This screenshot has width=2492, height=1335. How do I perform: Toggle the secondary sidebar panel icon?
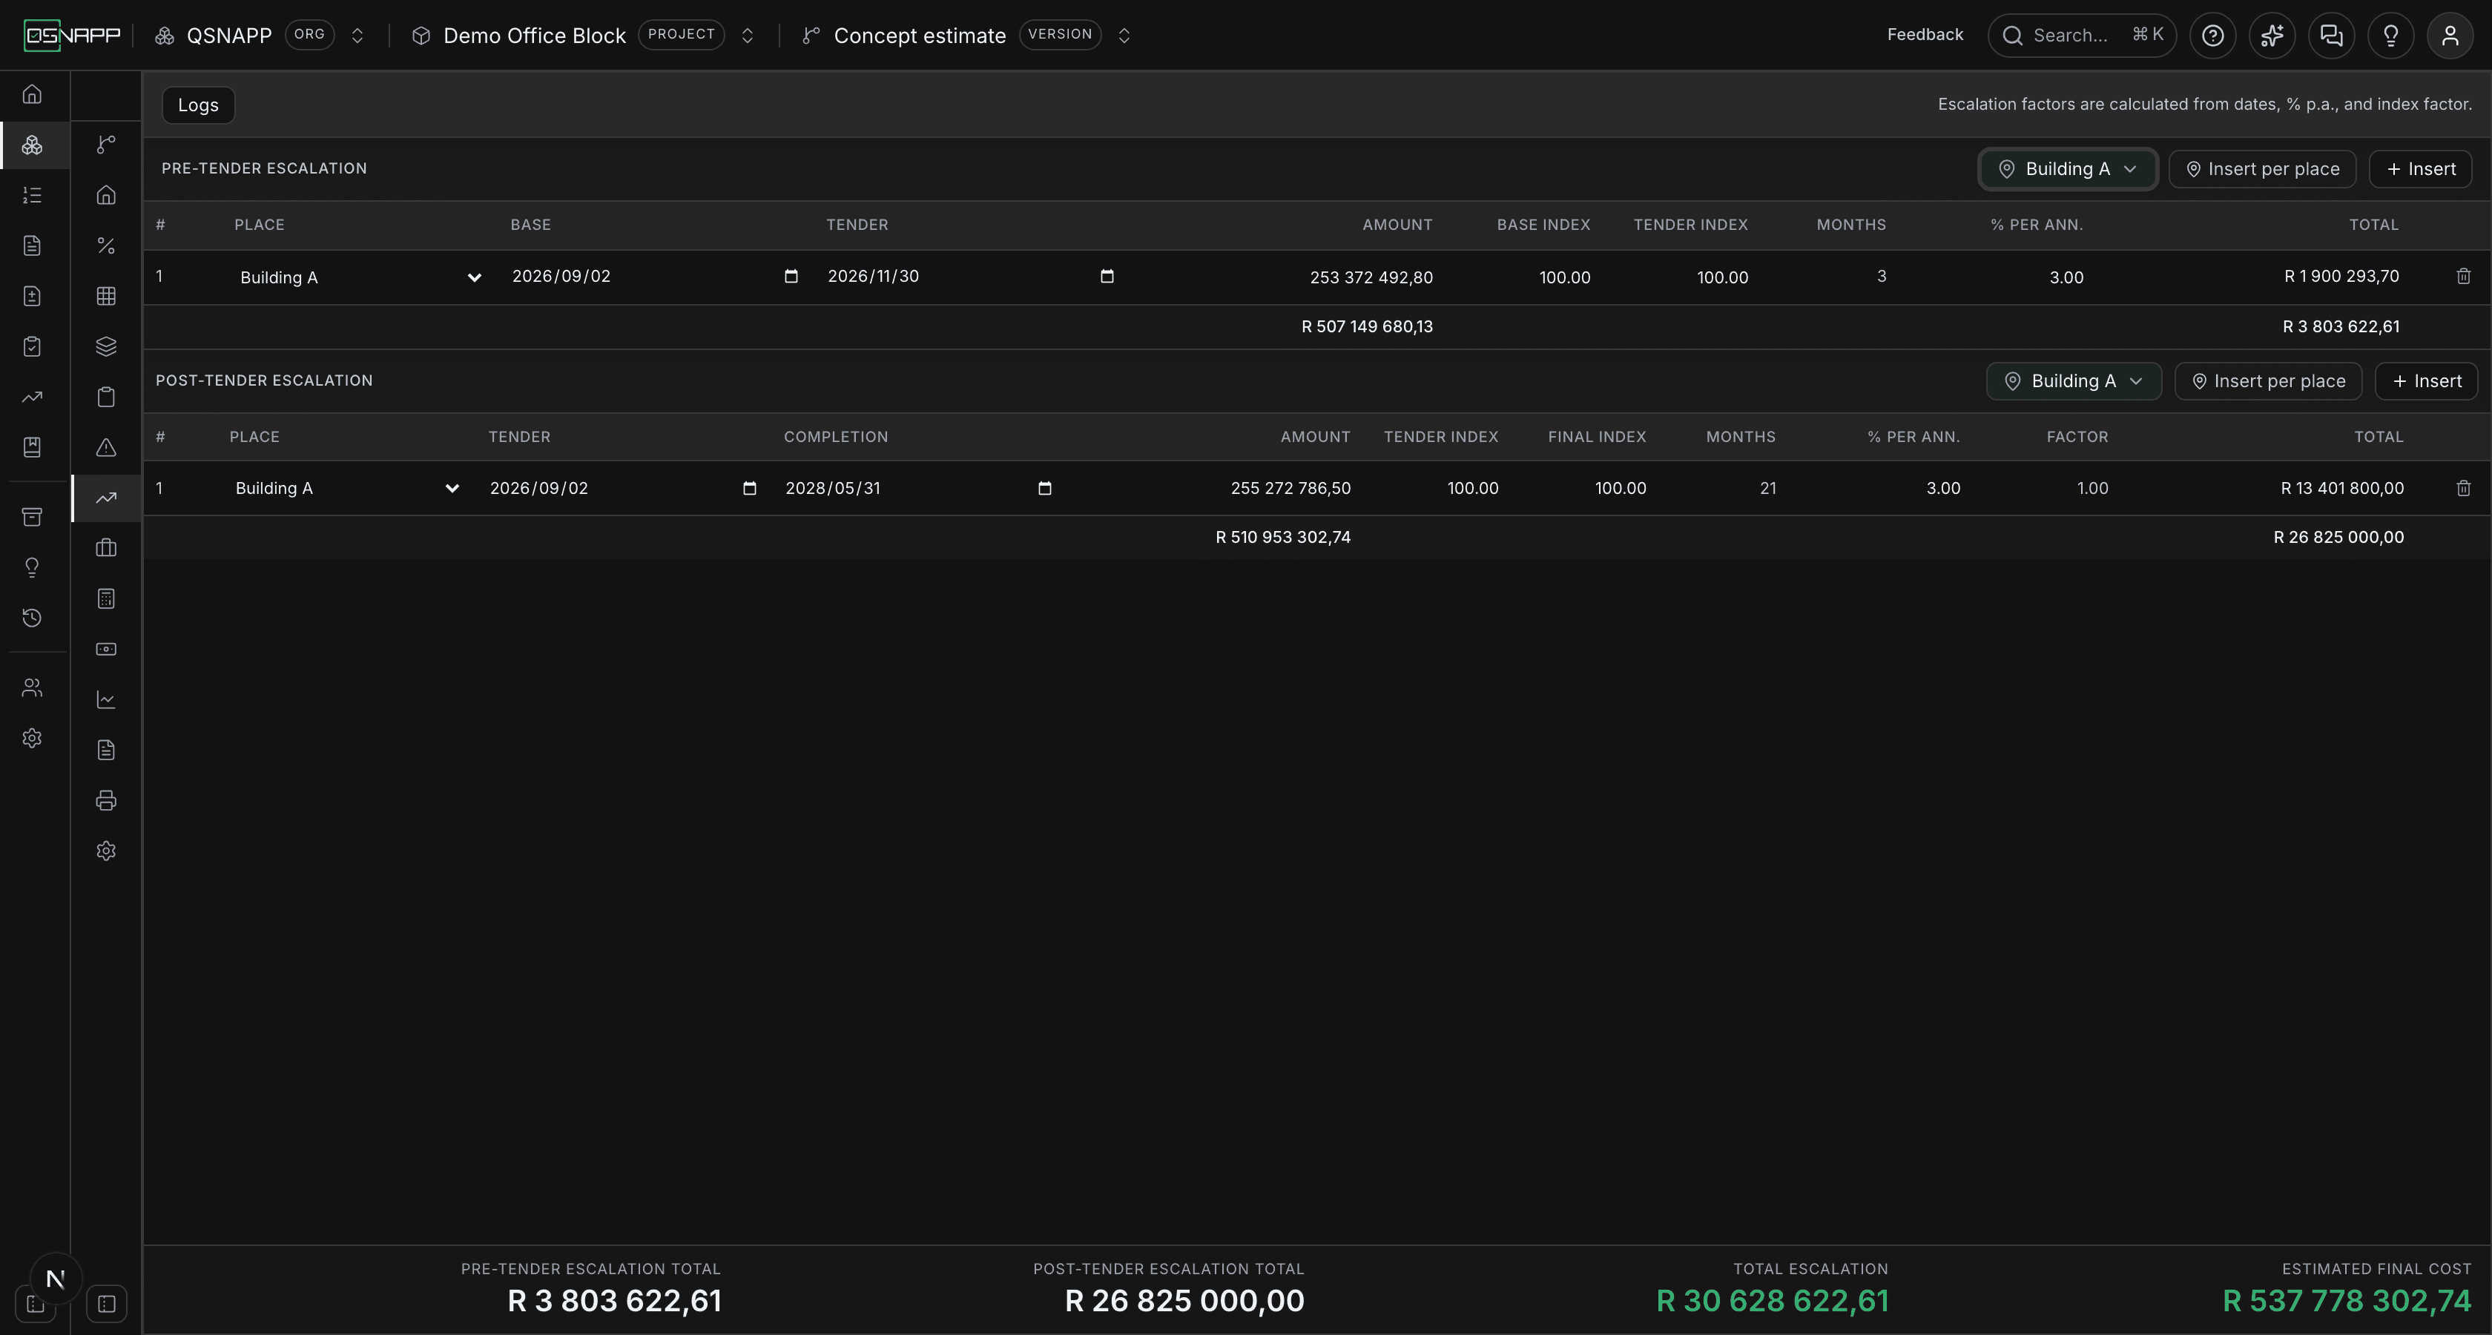click(106, 1304)
